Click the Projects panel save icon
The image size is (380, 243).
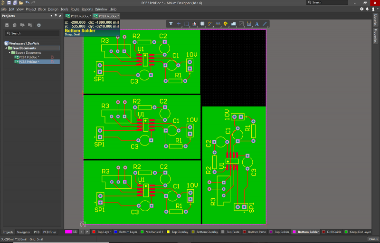click(7, 25)
